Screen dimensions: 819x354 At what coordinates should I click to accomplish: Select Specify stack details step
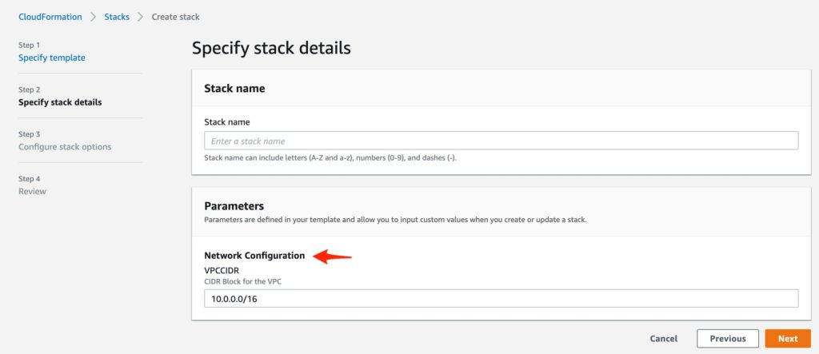pyautogui.click(x=60, y=101)
